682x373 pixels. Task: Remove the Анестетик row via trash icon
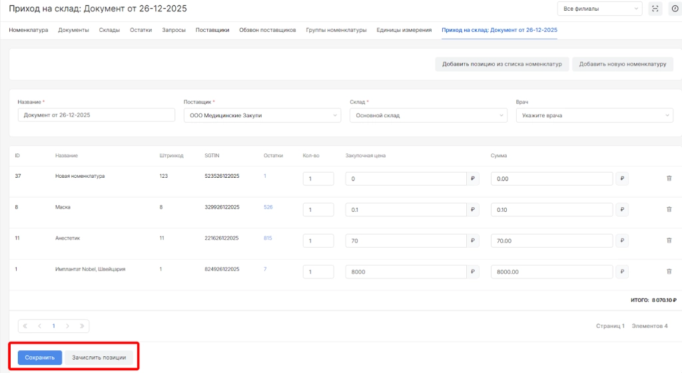coord(669,240)
